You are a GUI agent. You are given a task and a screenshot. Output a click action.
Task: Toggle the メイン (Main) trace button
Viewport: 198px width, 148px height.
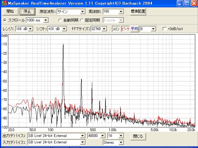coord(116,29)
